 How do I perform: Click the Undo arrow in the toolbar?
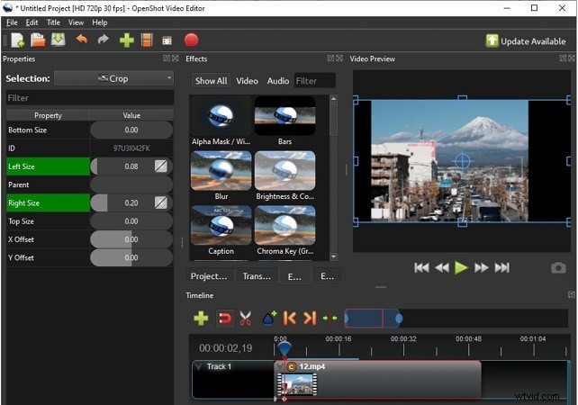point(81,39)
